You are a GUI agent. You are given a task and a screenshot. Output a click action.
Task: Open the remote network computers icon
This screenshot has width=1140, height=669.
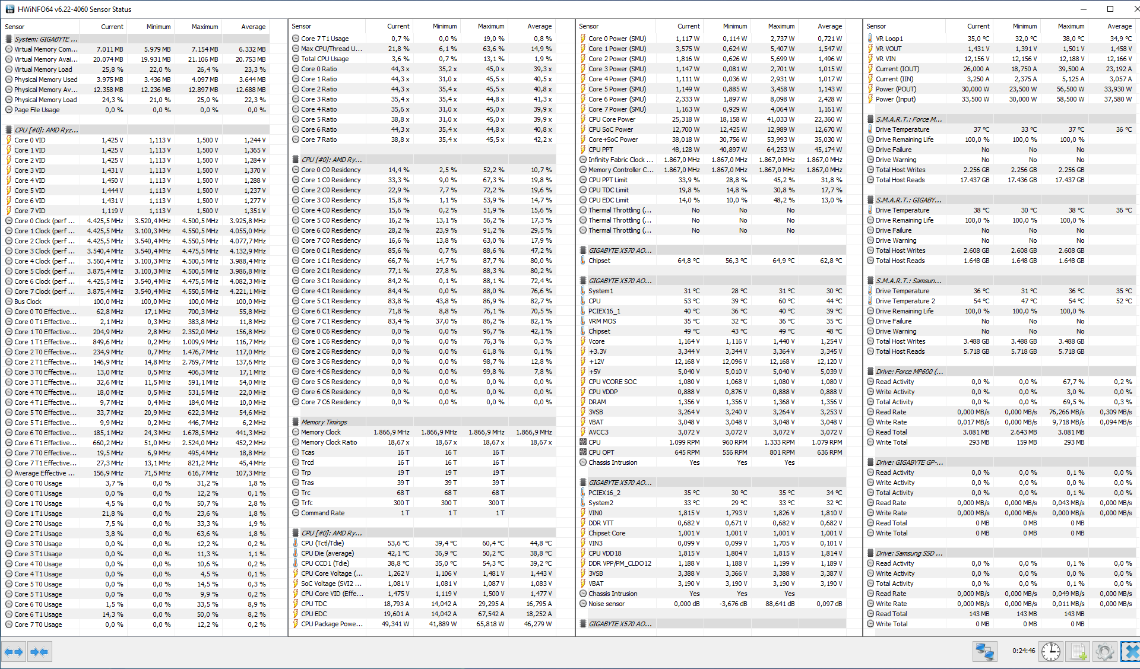(x=984, y=652)
